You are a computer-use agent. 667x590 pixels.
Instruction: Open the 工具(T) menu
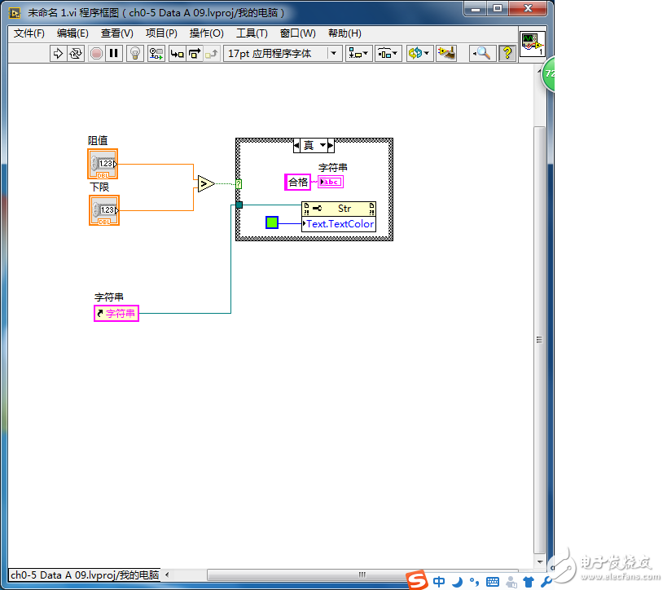tap(252, 33)
